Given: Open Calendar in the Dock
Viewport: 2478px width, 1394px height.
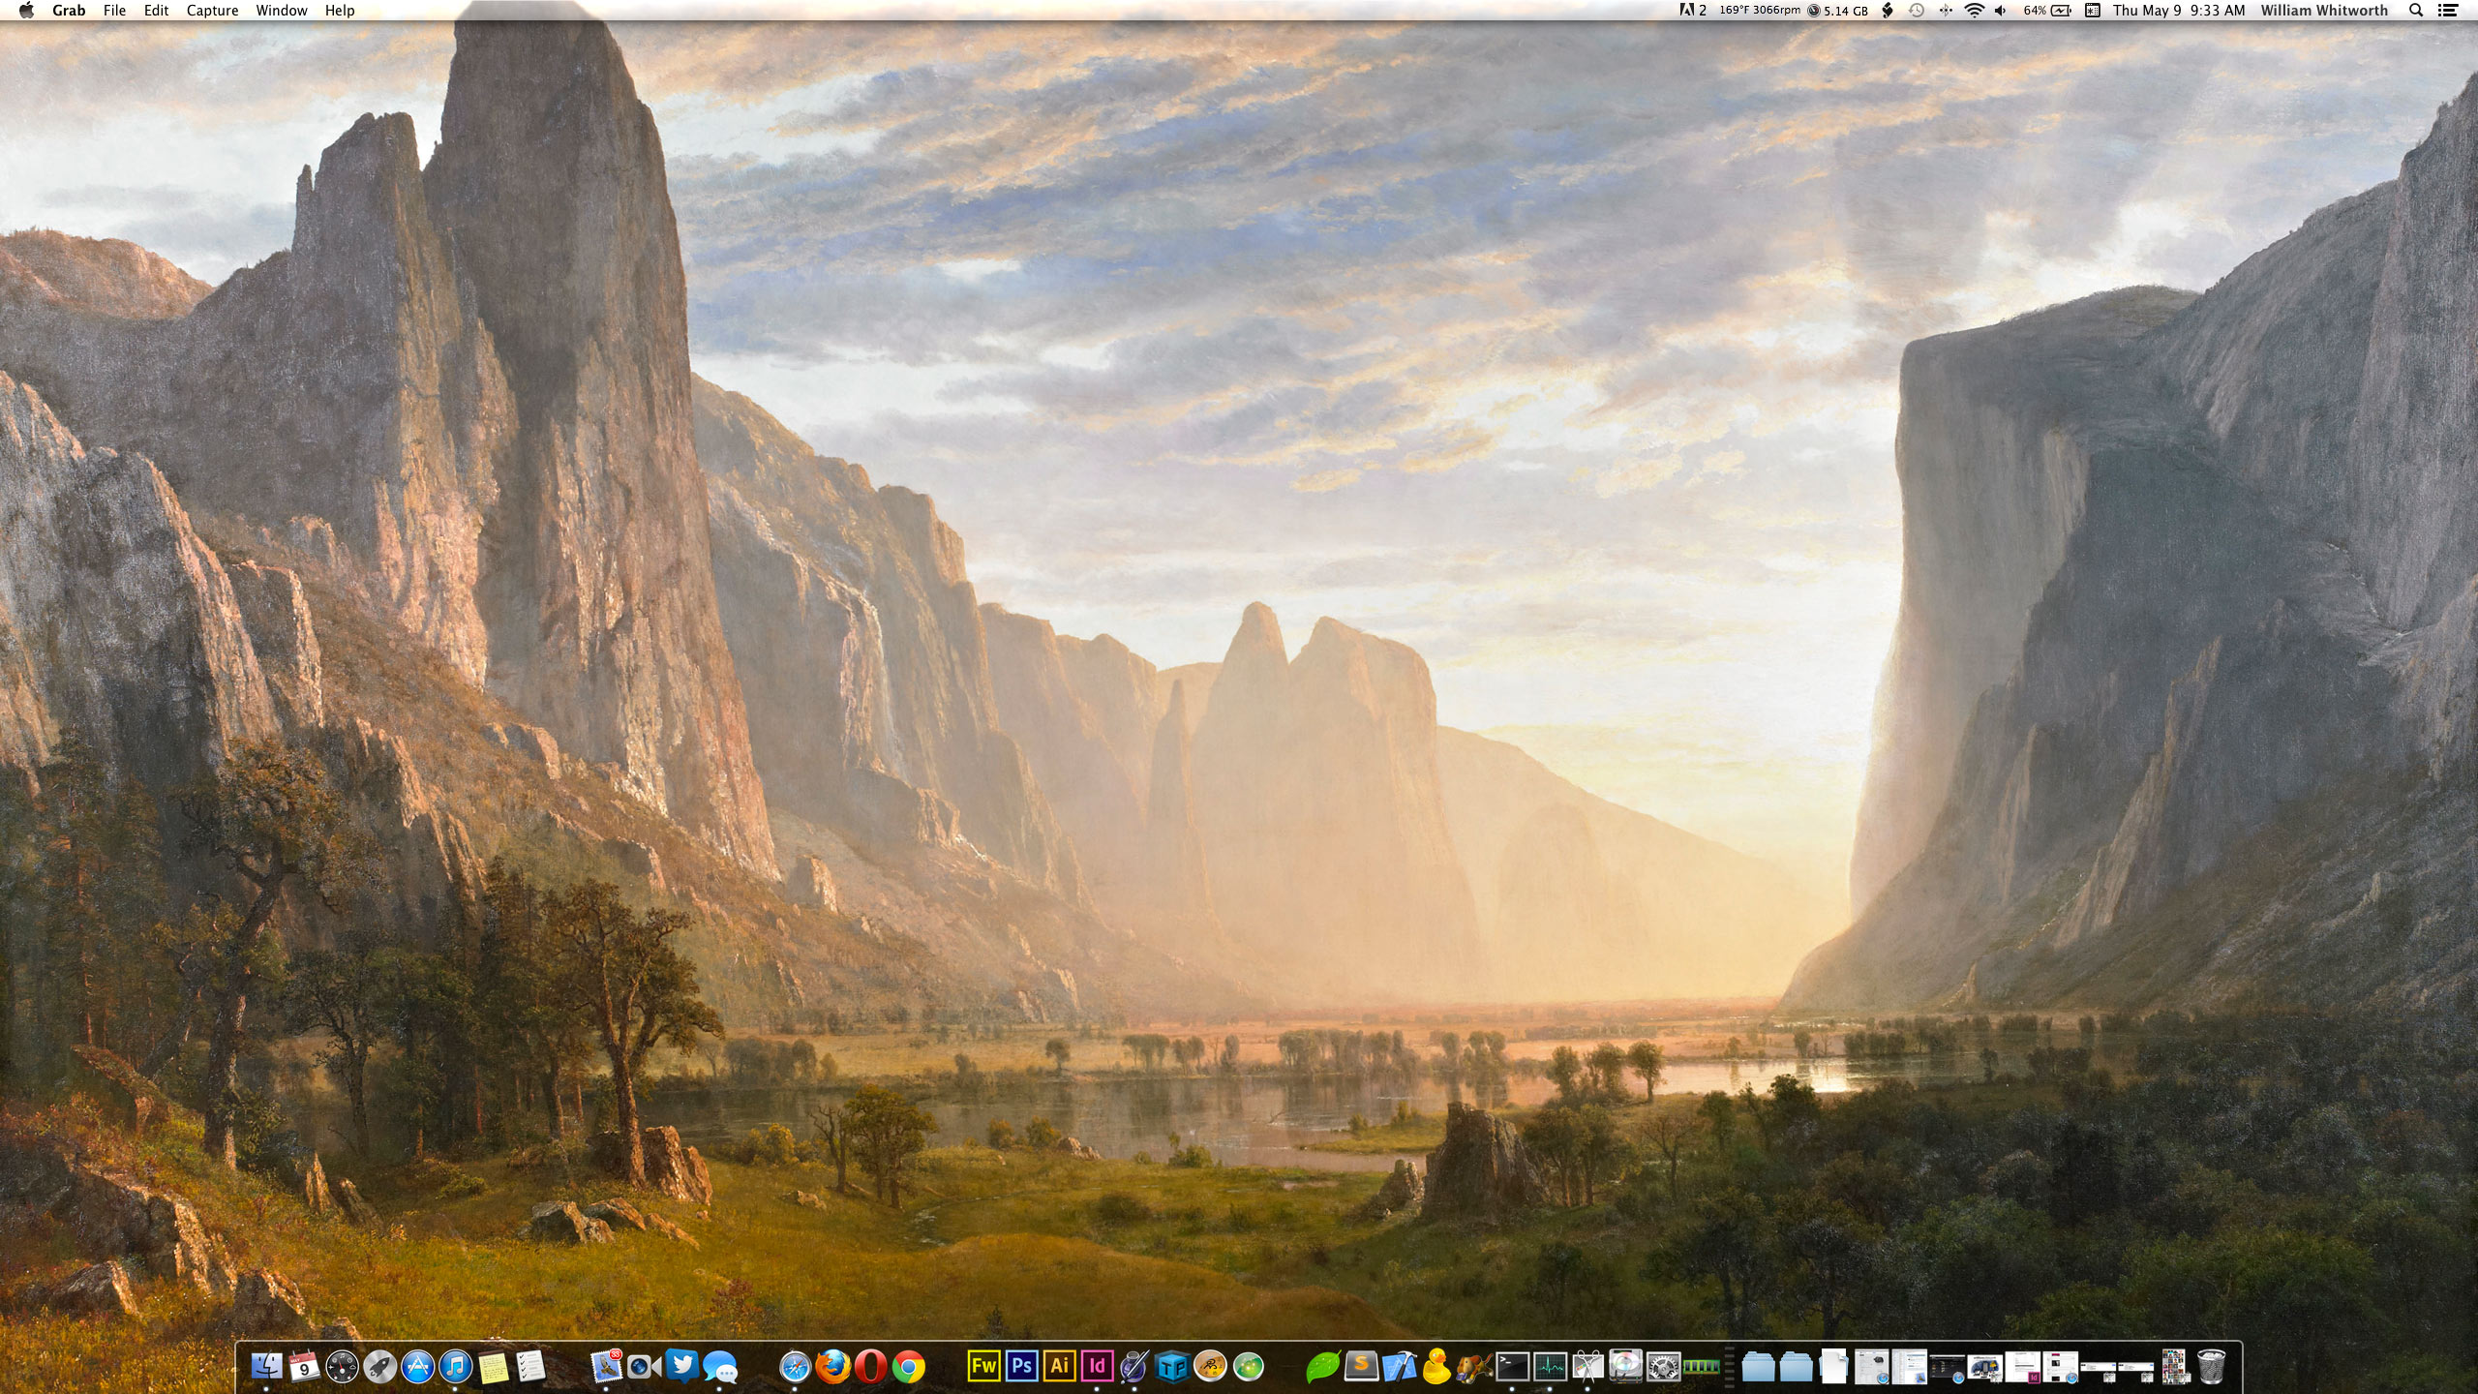Looking at the screenshot, I should click(304, 1366).
